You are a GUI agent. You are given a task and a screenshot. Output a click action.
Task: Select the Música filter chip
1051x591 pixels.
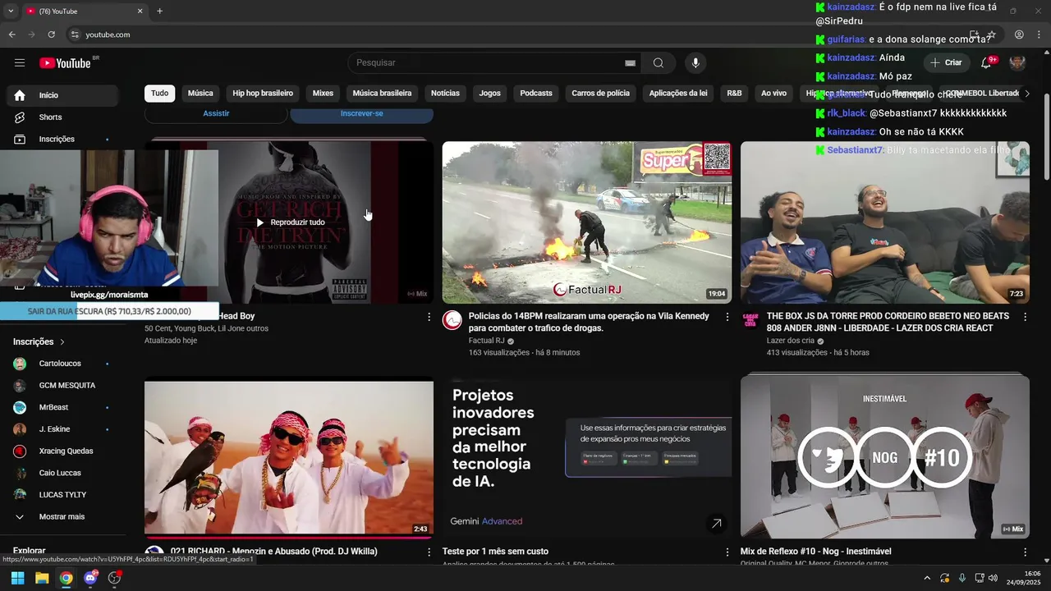point(200,94)
